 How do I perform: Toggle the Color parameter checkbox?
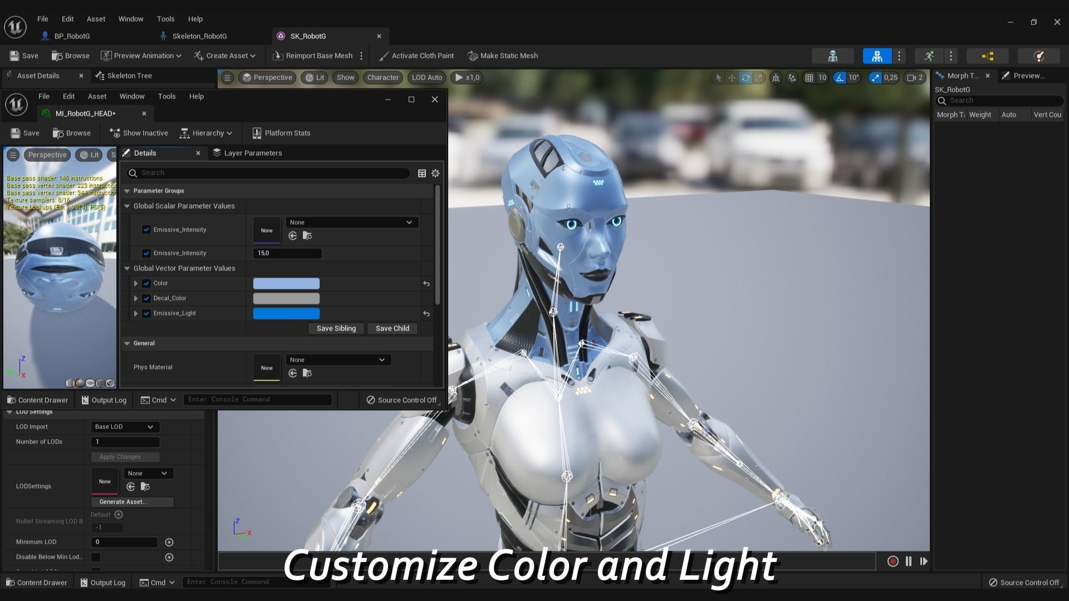[146, 283]
